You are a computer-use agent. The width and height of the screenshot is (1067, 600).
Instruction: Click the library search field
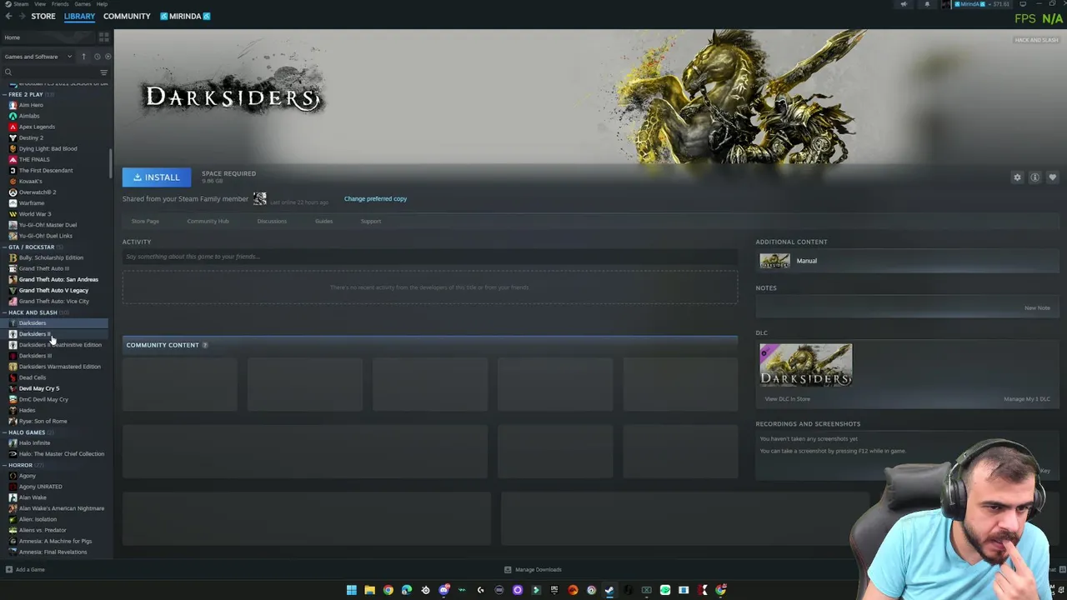[x=54, y=72]
